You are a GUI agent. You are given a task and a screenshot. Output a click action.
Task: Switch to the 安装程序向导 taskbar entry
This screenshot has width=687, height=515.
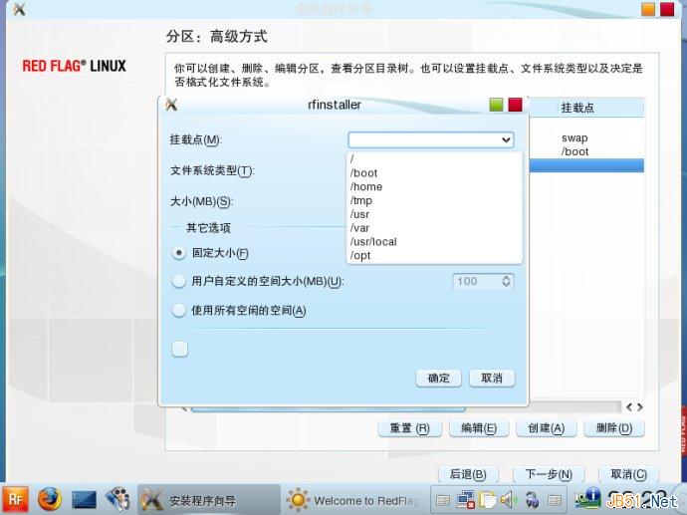pos(209,500)
